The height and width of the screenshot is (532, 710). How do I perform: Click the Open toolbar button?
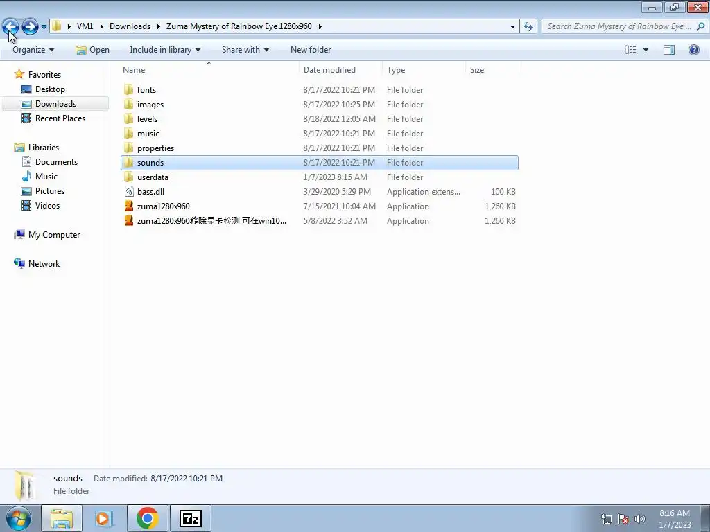coord(93,50)
